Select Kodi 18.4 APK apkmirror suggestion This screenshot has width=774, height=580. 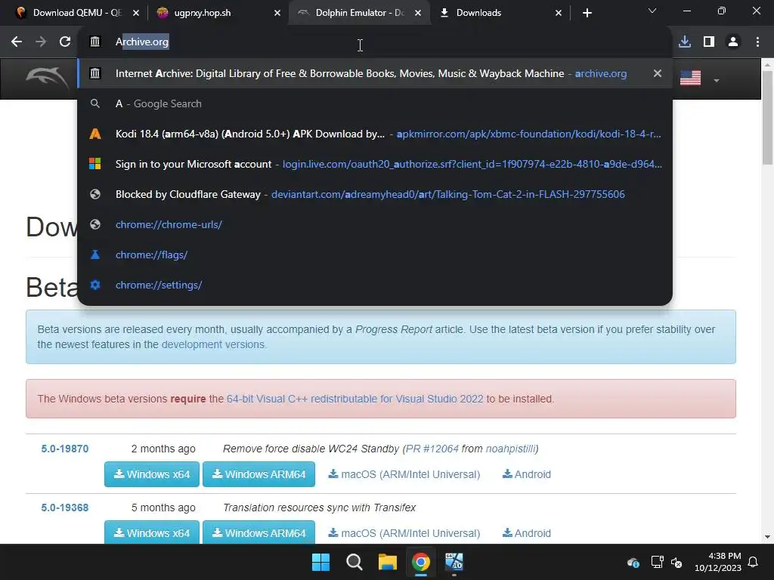375,134
